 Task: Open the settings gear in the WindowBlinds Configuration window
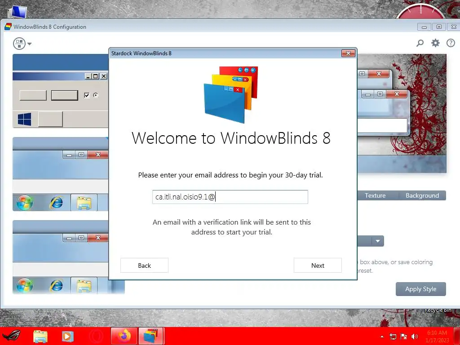(435, 43)
